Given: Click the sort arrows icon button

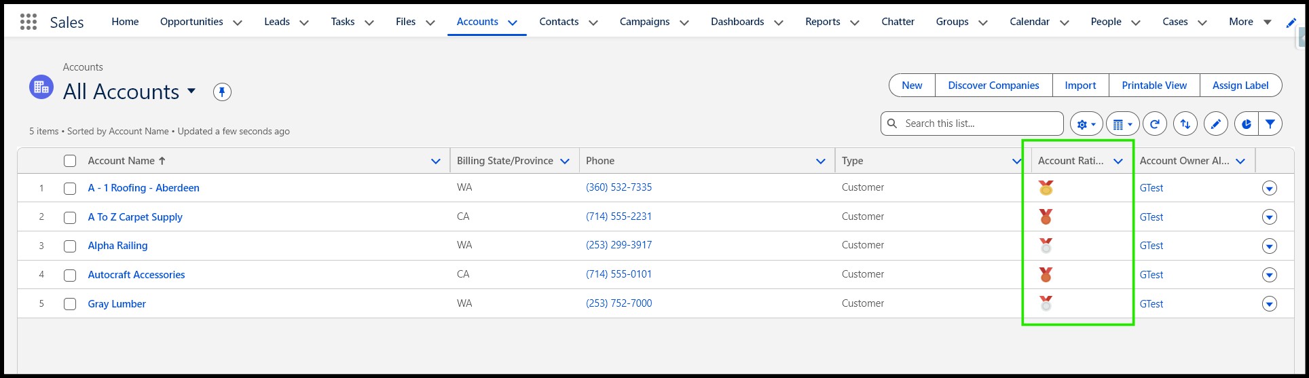Looking at the screenshot, I should (x=1185, y=124).
